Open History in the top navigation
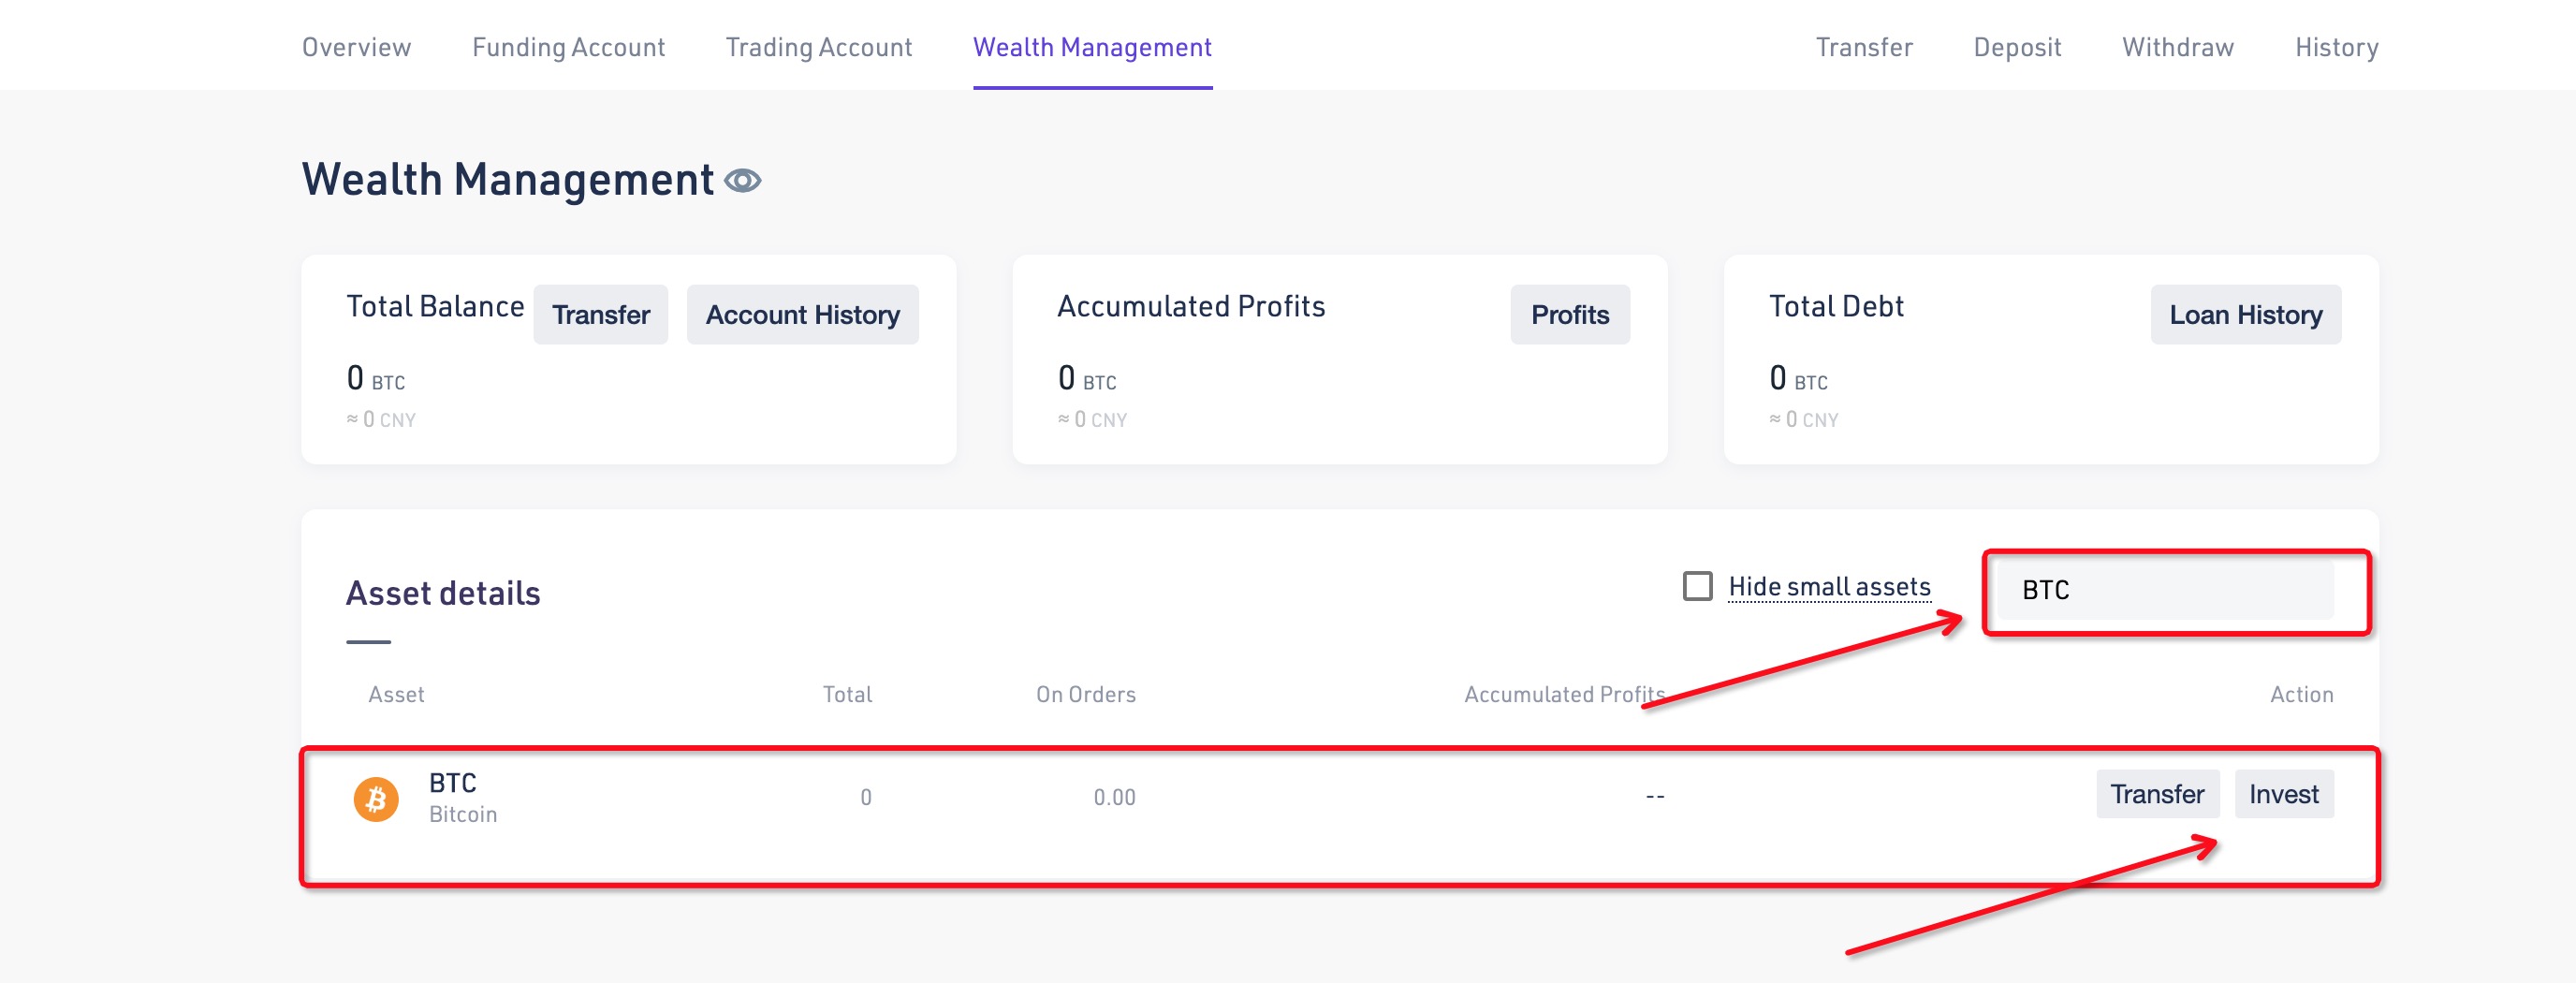The image size is (2576, 983). click(x=2336, y=47)
